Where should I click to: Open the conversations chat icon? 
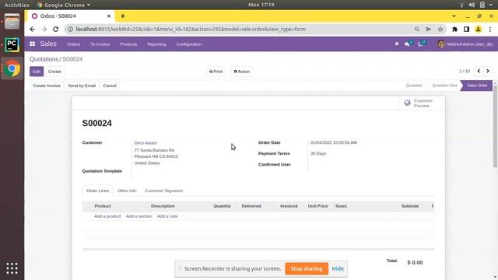pos(408,44)
